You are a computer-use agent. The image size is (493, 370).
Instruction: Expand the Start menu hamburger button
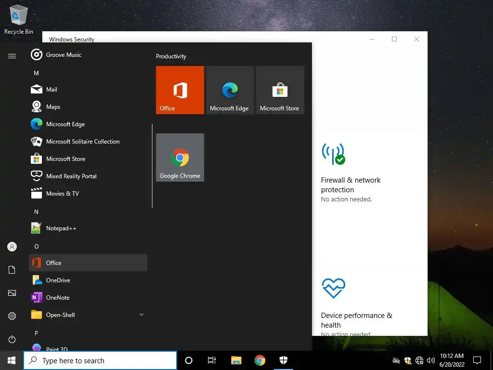pyautogui.click(x=12, y=56)
